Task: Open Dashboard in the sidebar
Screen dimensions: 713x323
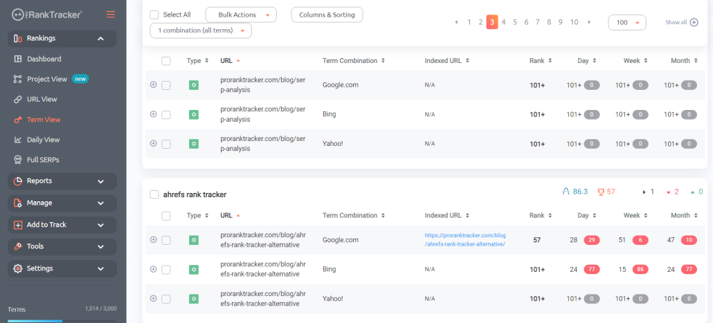Action: pyautogui.click(x=44, y=59)
